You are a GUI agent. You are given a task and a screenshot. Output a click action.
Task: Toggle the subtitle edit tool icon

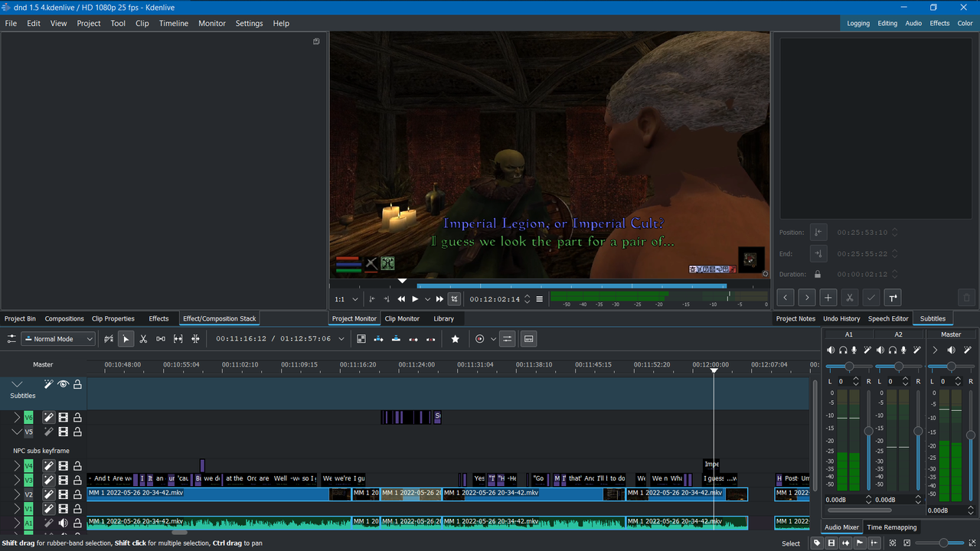coord(528,339)
